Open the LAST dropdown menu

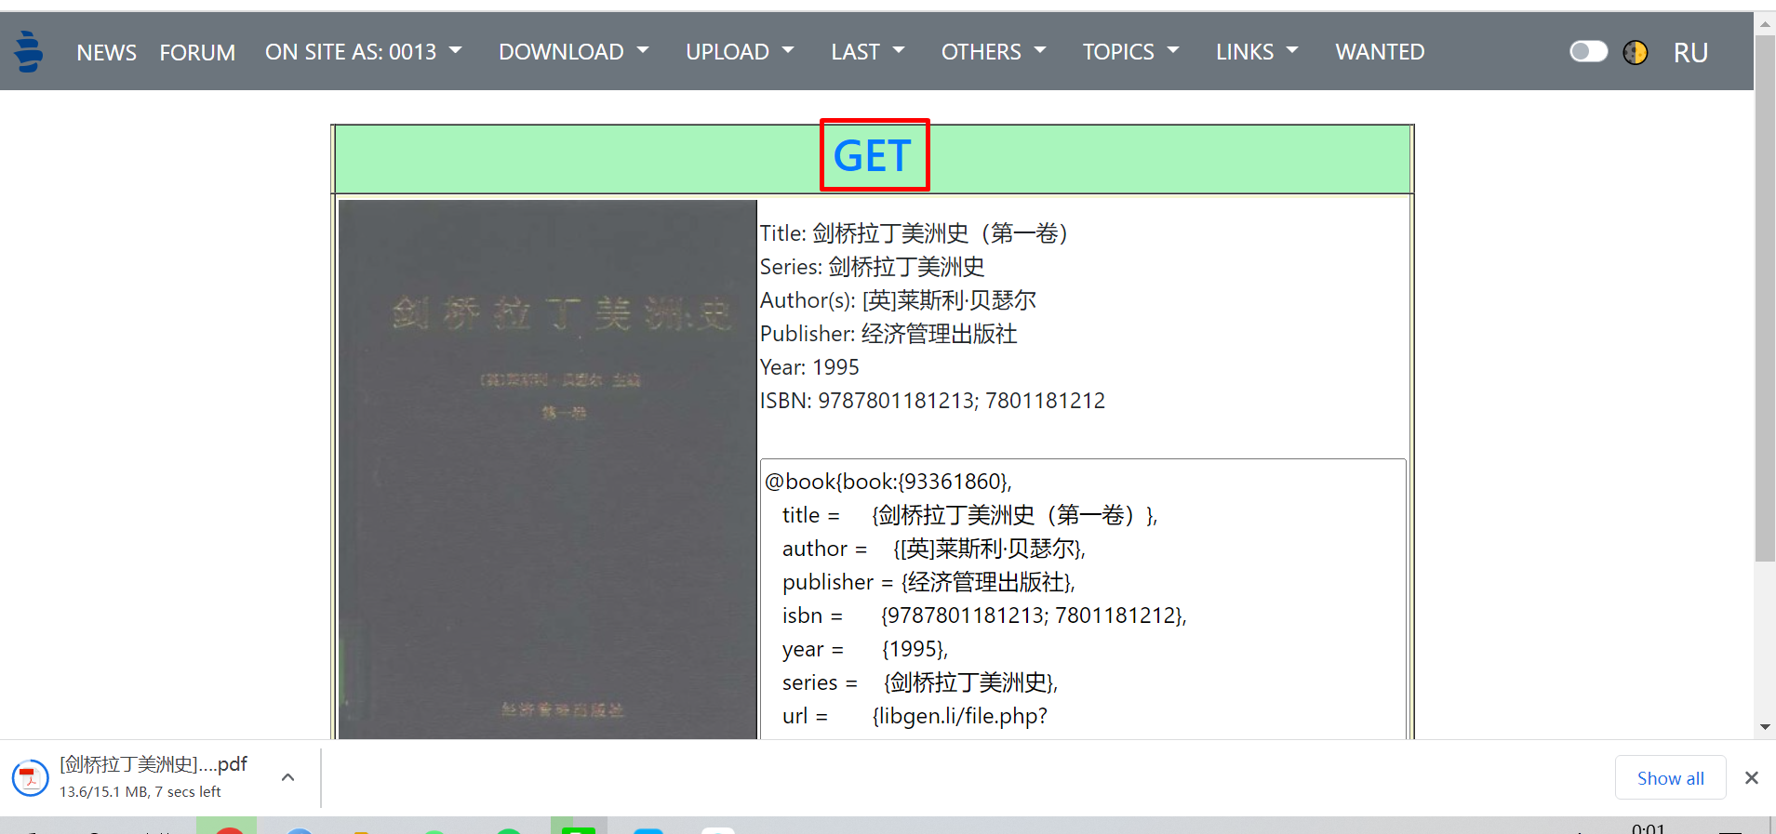pyautogui.click(x=867, y=52)
